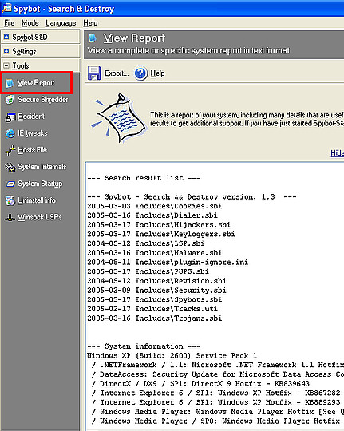The height and width of the screenshot is (431, 344).
Task: Open the Uninstall info tool icon
Action: click(x=10, y=200)
